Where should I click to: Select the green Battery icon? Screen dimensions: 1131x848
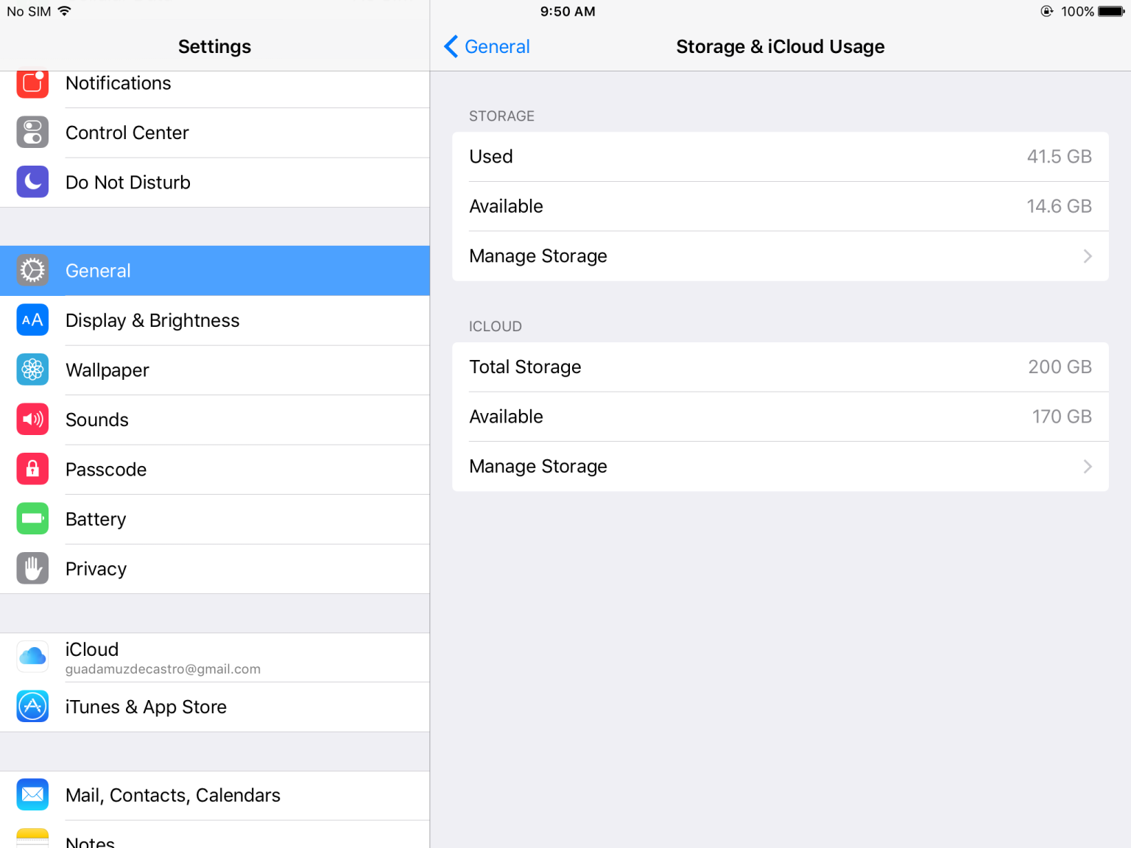point(32,518)
